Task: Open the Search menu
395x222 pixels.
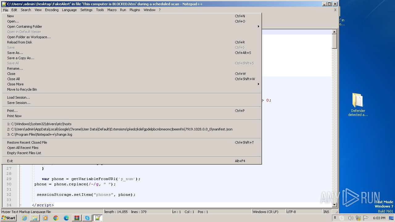Action: [x=26, y=10]
